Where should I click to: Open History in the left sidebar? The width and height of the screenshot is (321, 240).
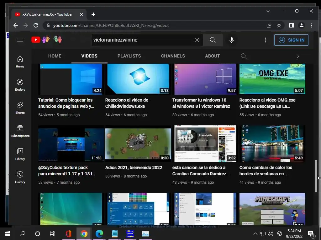tap(20, 177)
